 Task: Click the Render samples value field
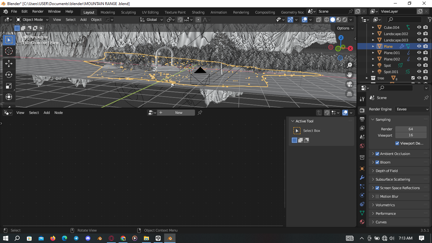coord(411,129)
